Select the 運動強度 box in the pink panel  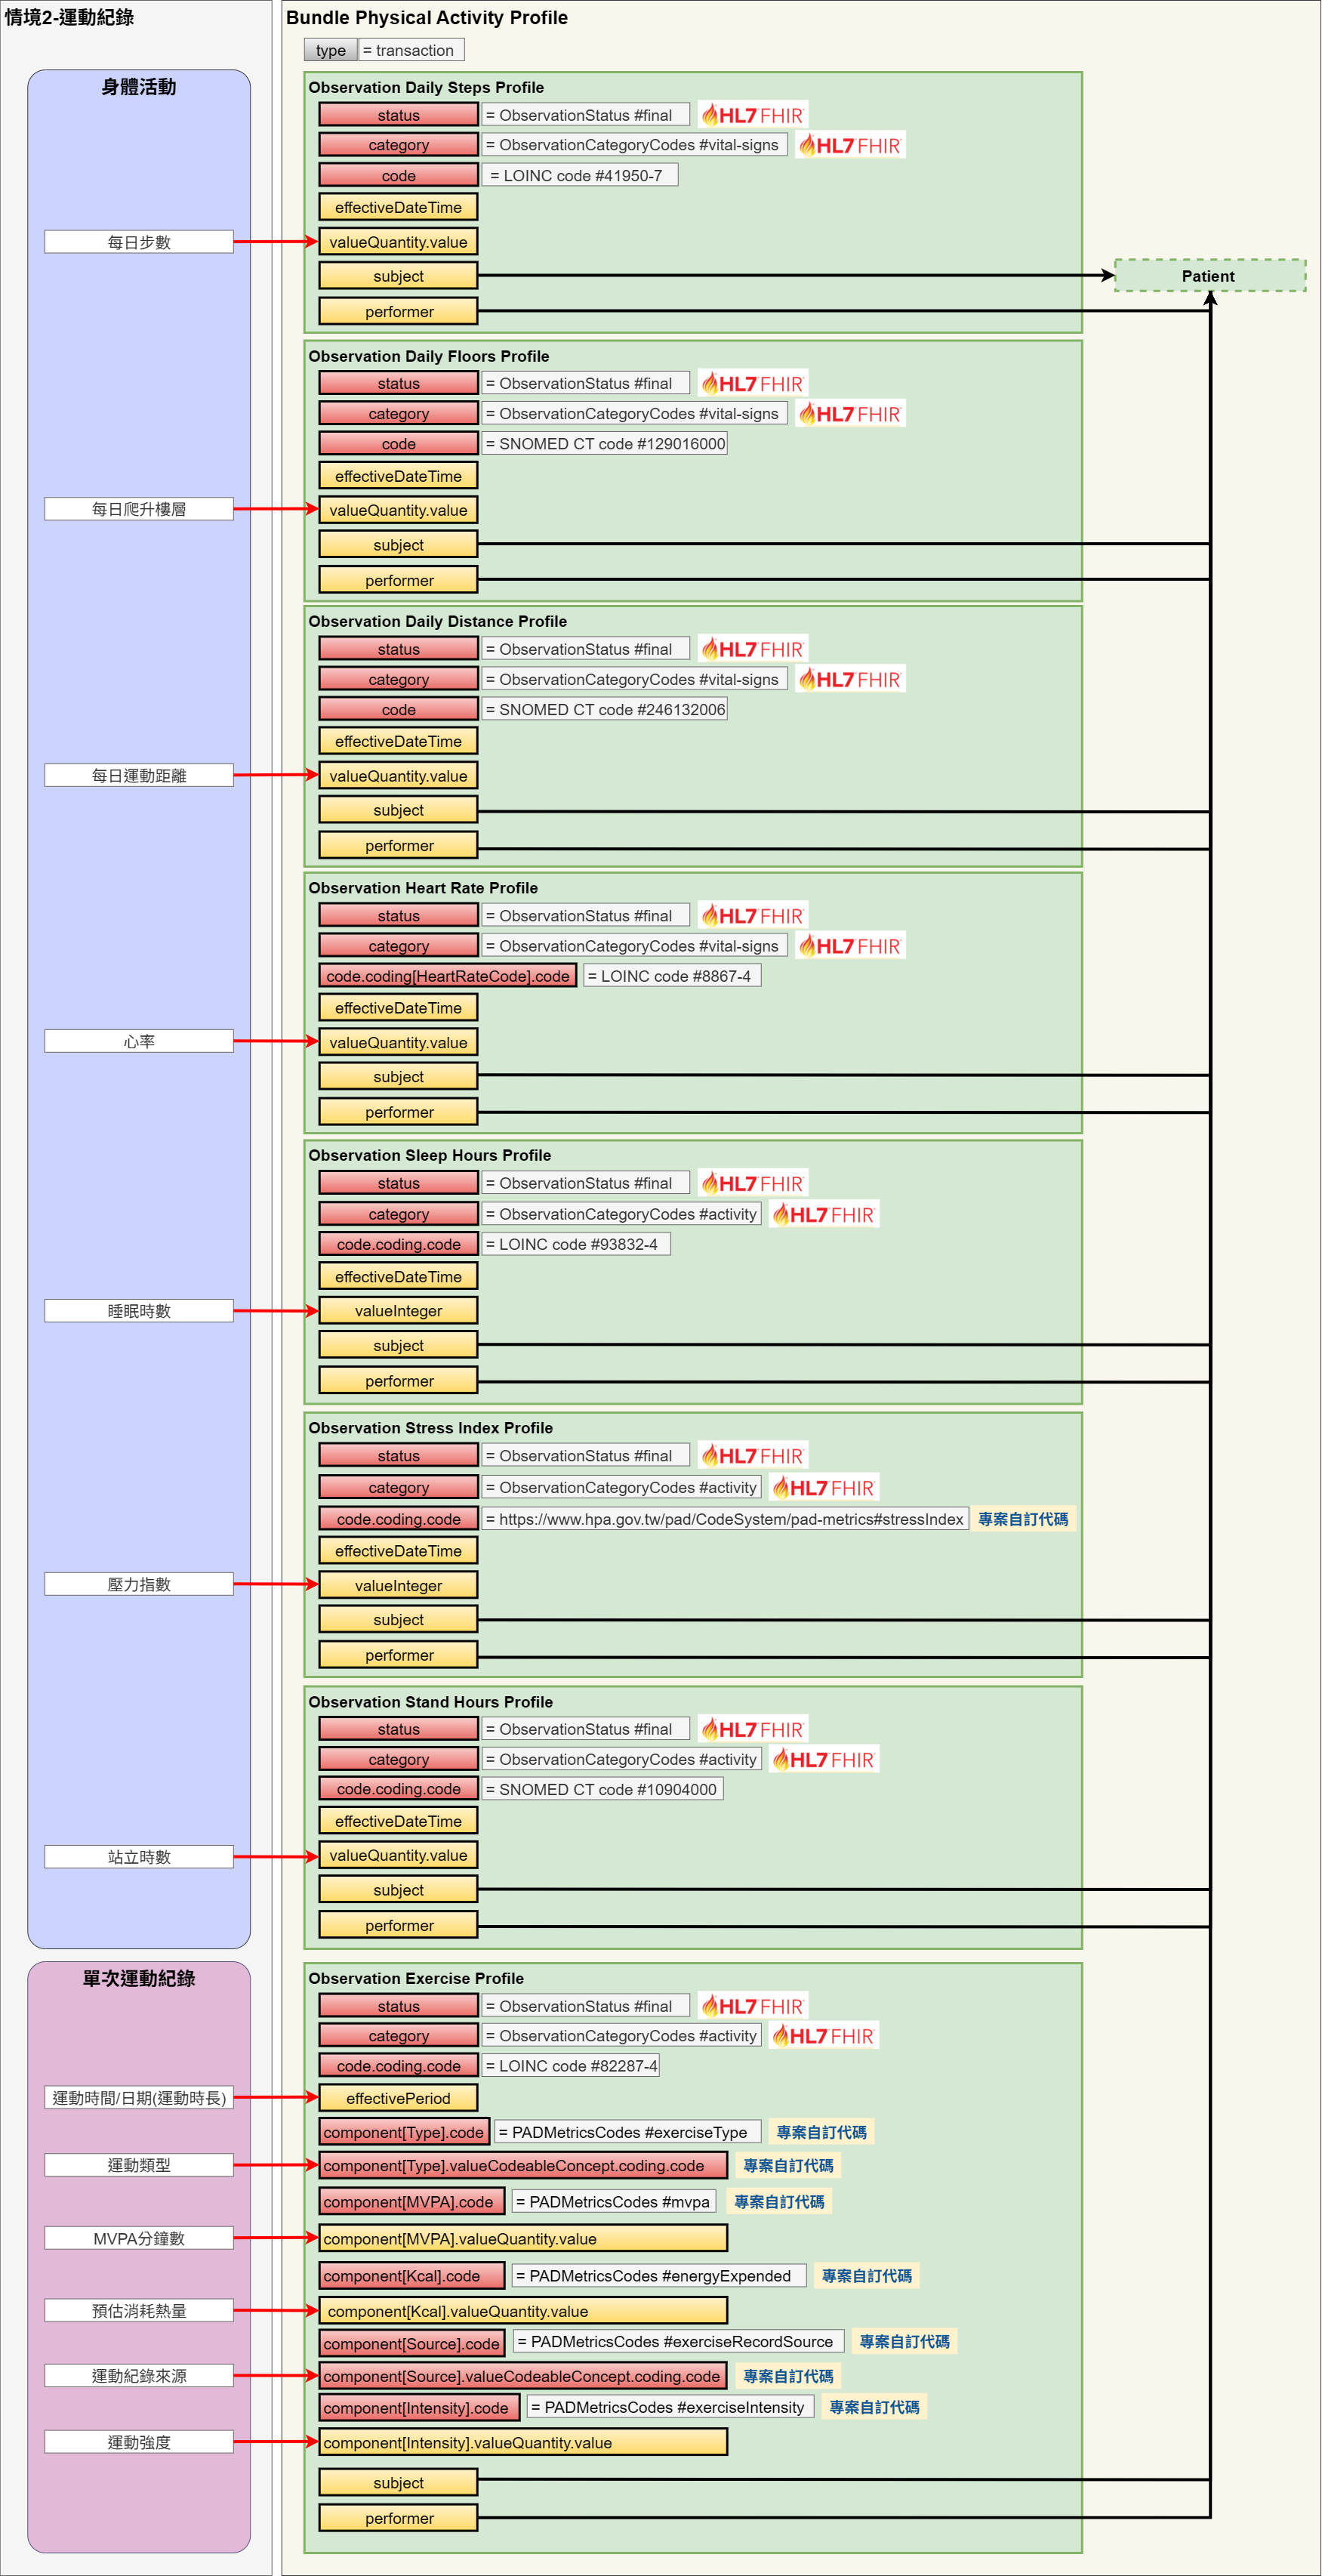point(139,2442)
